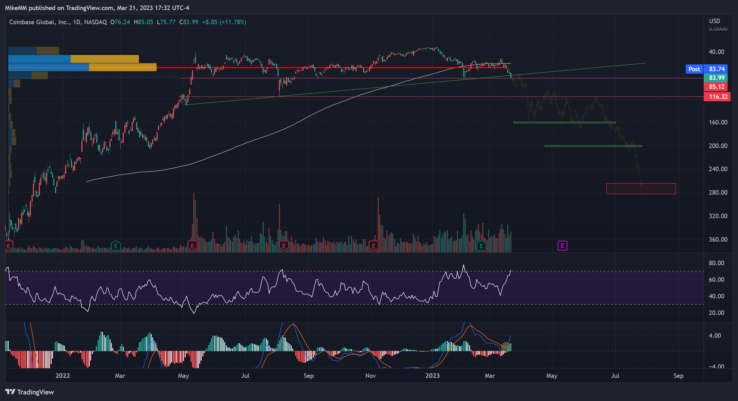Click the 4.00 label on the MACD scale
This screenshot has height=401, width=738.
pos(715,336)
